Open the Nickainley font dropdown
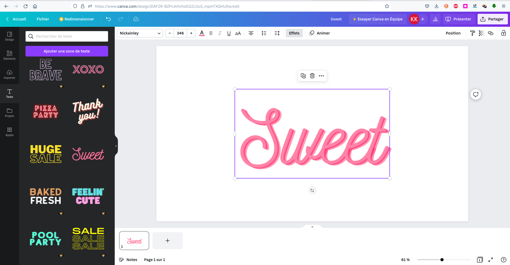This screenshot has height=265, width=510. pos(140,33)
